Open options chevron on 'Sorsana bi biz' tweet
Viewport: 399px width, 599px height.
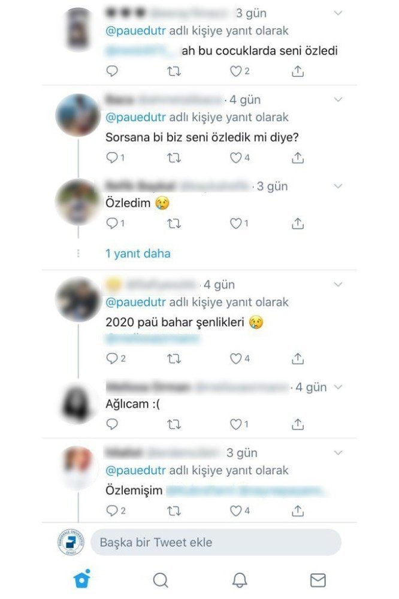338,99
